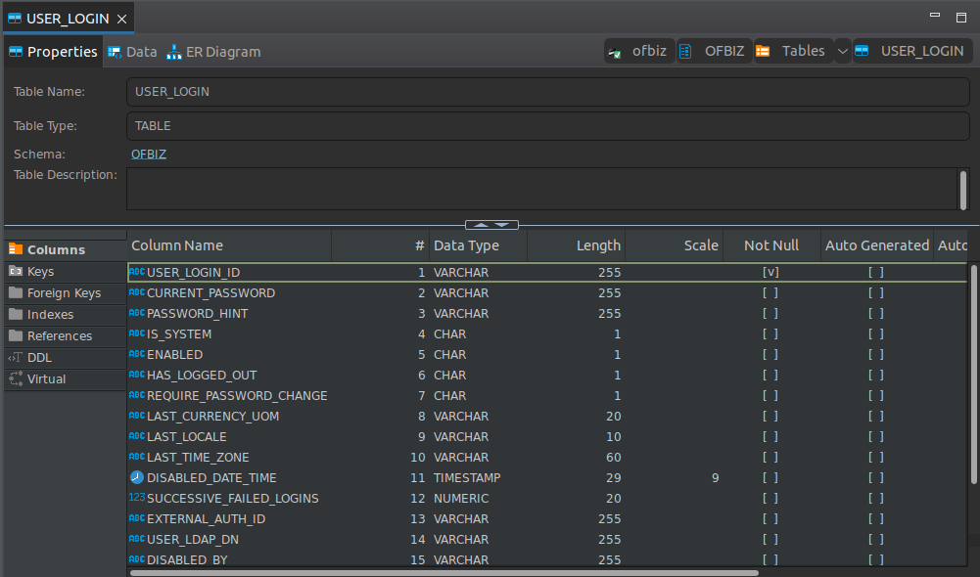The width and height of the screenshot is (980, 577).
Task: Click into the Table Description text field
Action: click(x=540, y=189)
